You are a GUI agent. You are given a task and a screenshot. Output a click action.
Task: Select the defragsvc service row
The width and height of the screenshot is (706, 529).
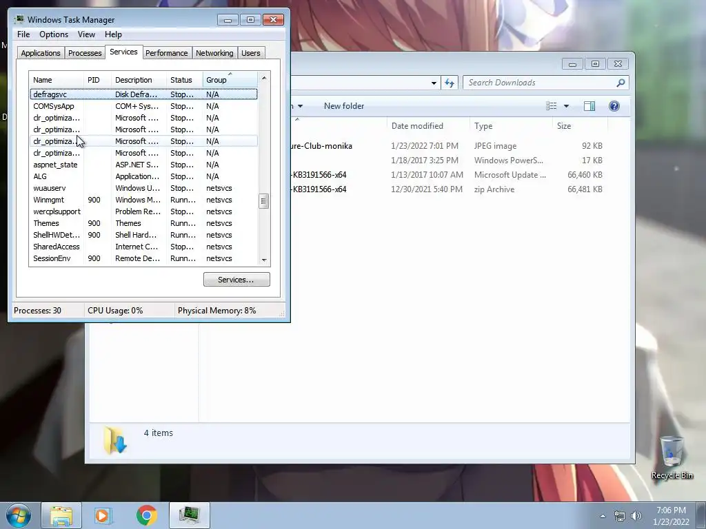[x=143, y=94]
